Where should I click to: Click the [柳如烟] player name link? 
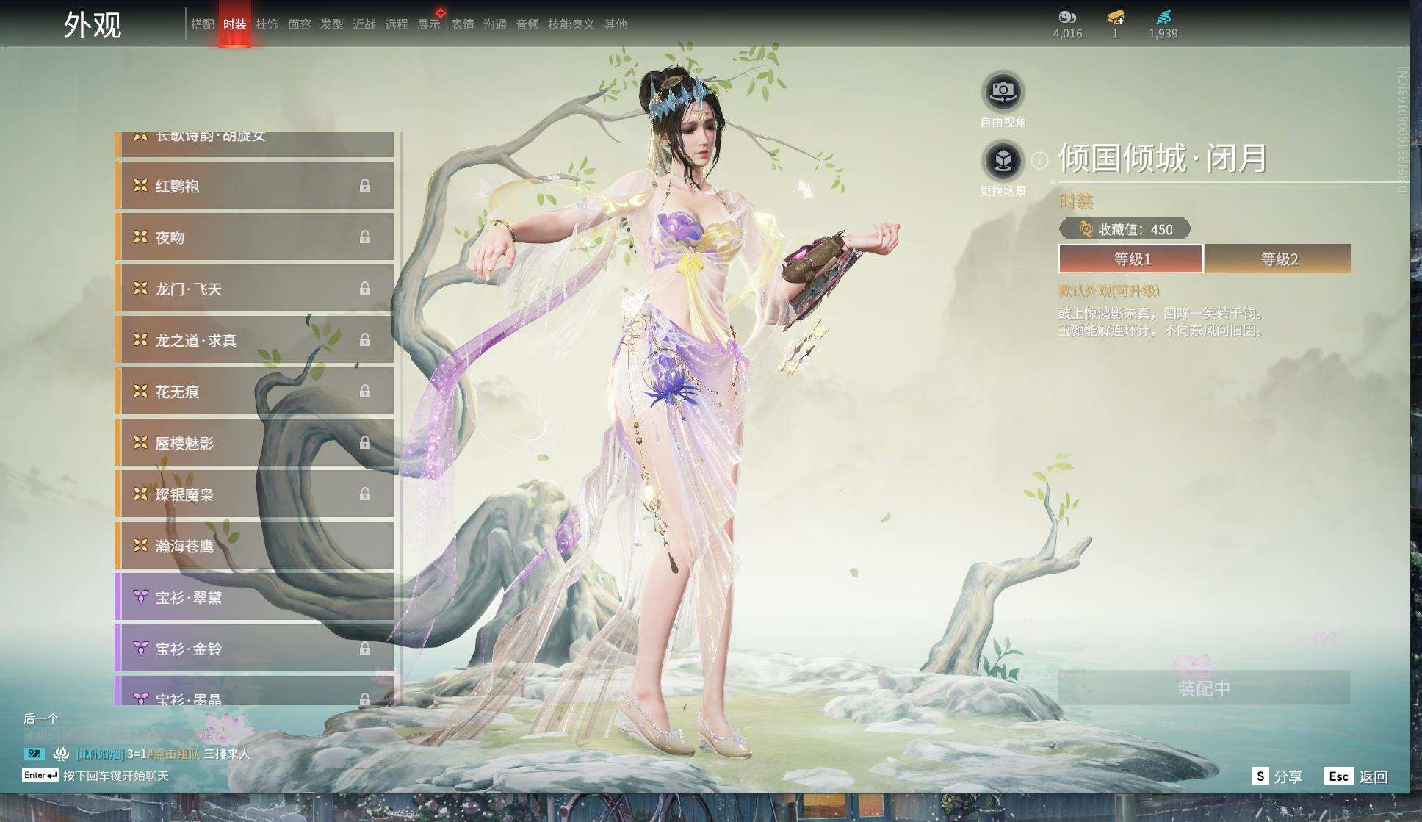(x=100, y=754)
